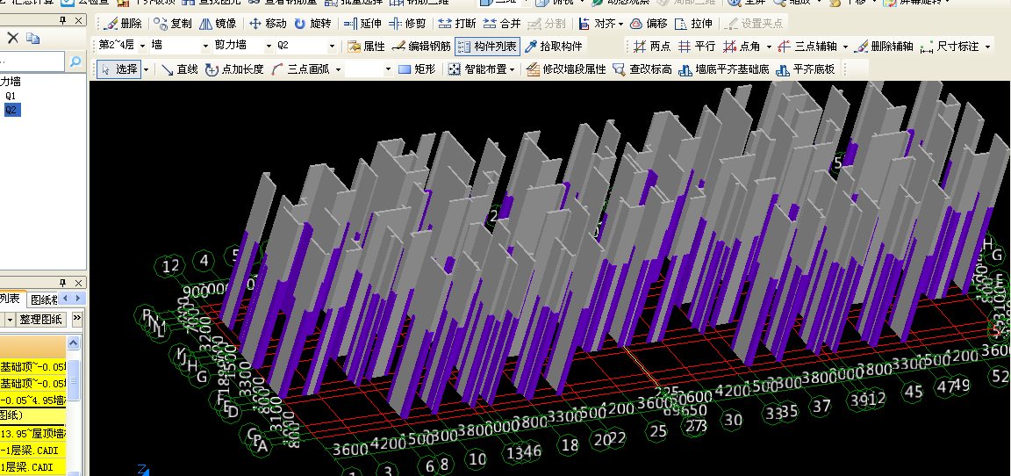
Task: Click the 三点辅轴 three-point aux axis tool
Action: click(807, 47)
